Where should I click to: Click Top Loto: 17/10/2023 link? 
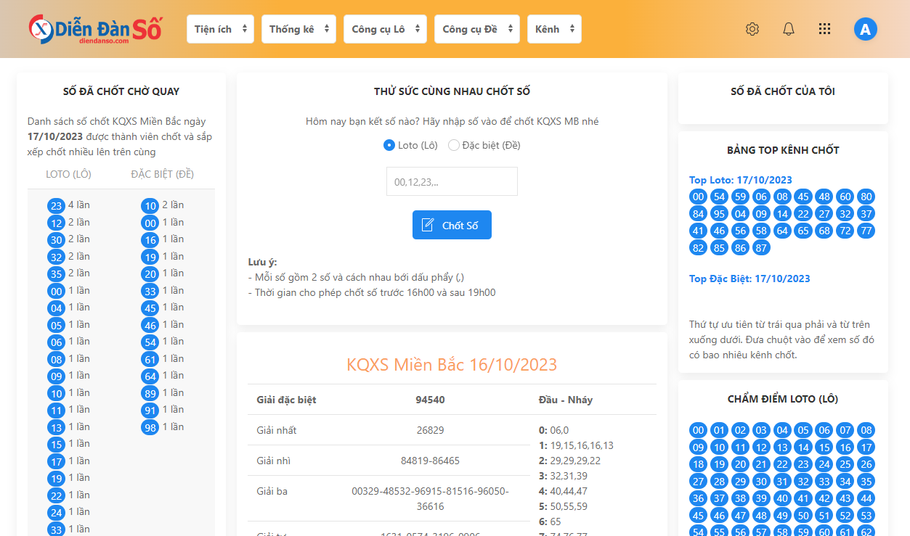point(740,180)
